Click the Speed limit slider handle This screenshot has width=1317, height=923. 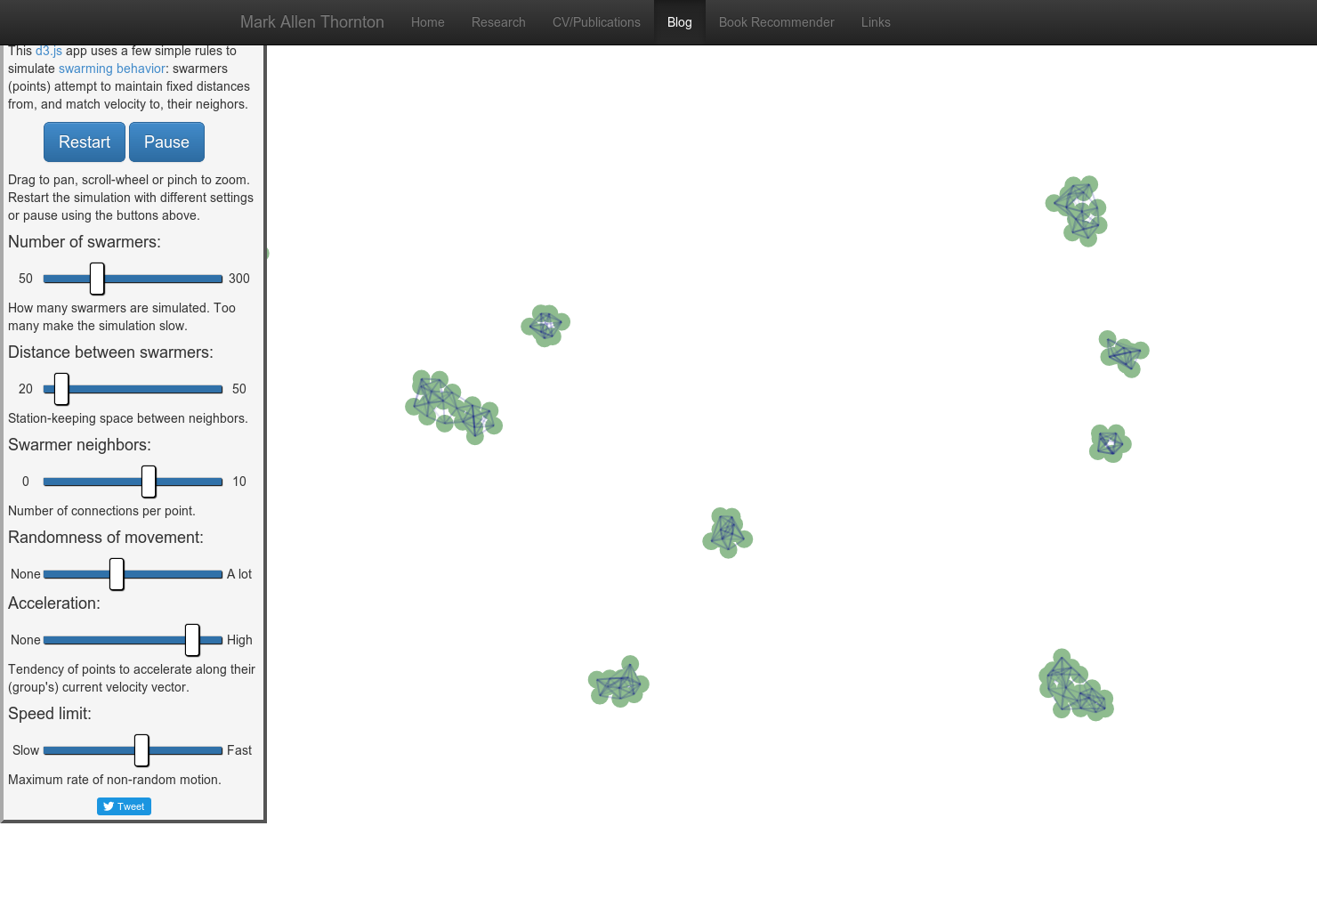(x=141, y=750)
